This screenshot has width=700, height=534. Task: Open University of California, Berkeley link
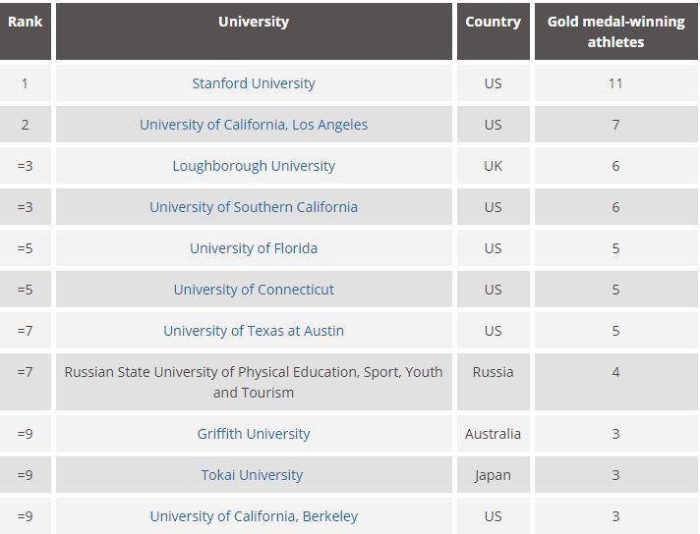pos(254,516)
